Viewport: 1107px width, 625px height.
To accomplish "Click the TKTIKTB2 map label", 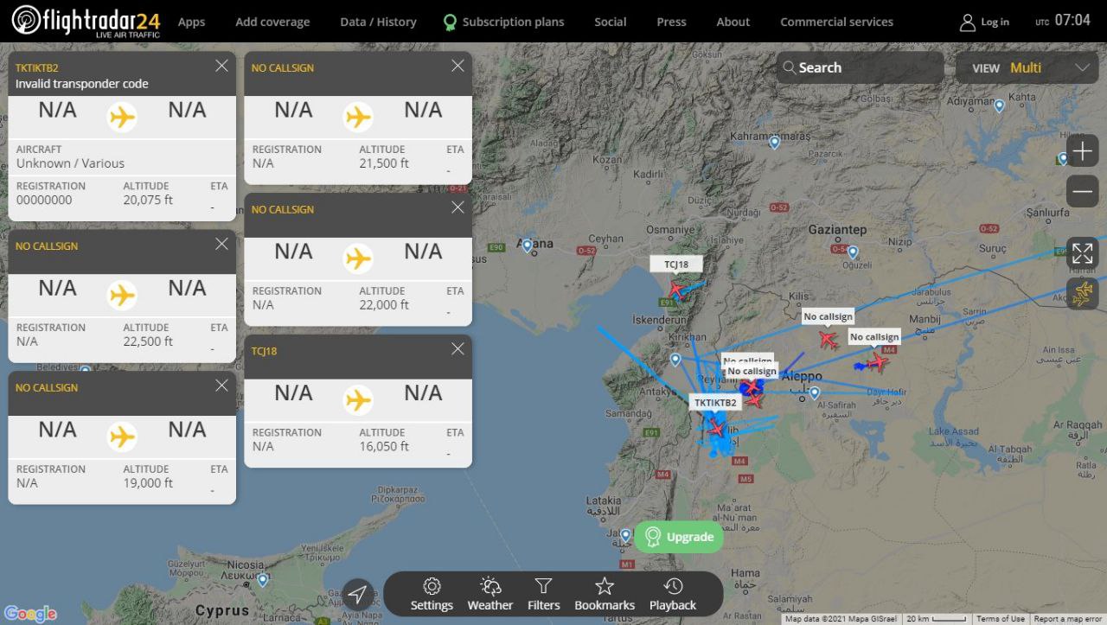I will [716, 403].
